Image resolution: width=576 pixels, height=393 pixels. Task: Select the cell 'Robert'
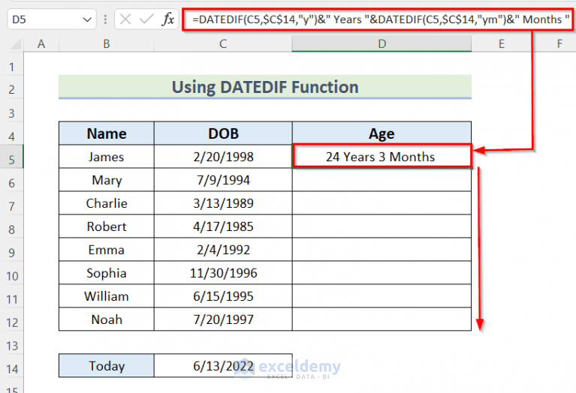coord(107,226)
